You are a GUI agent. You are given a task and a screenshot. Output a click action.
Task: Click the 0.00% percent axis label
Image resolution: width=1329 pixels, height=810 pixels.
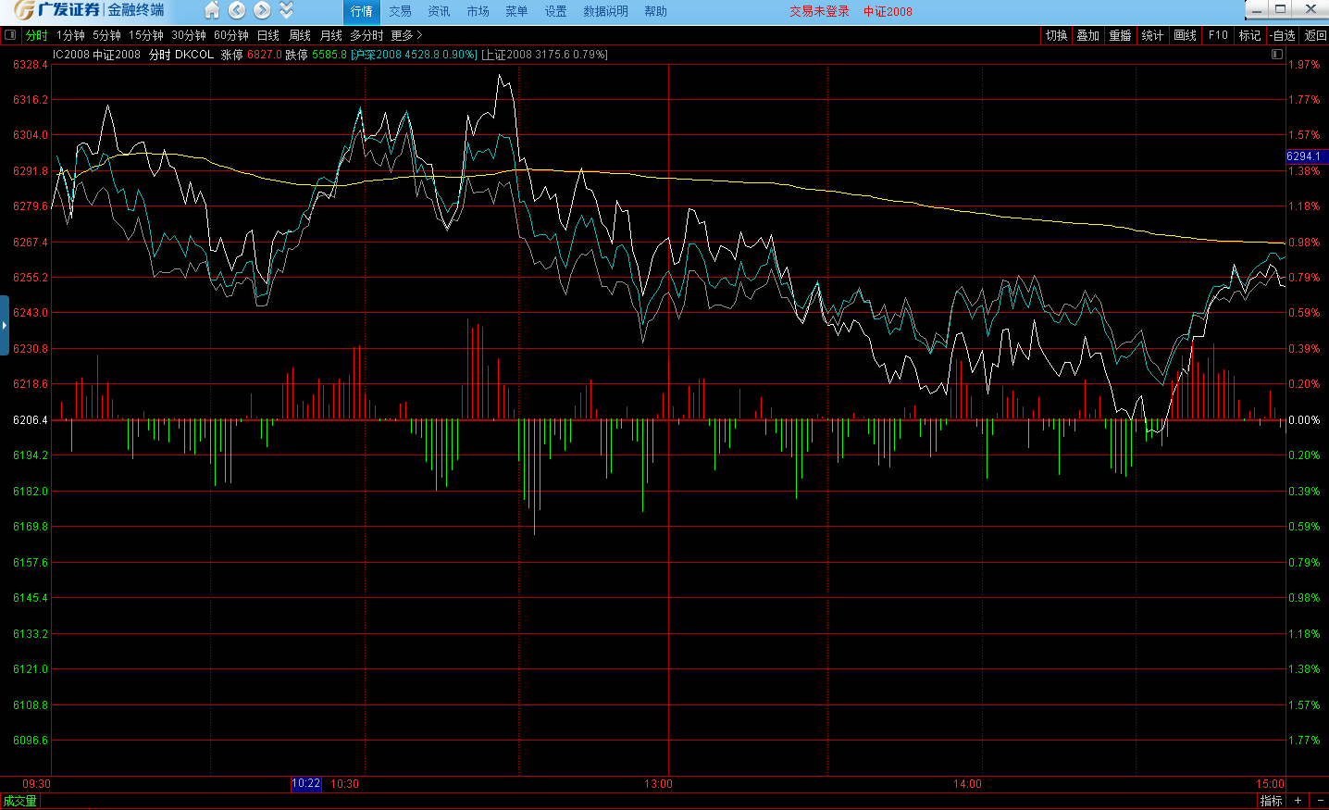[x=1304, y=420]
